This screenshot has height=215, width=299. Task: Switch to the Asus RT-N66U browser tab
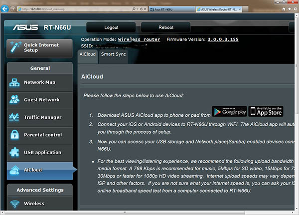tap(171, 9)
